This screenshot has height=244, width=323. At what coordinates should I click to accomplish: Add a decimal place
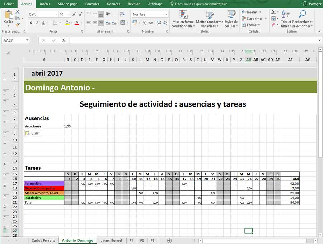[x=159, y=23]
